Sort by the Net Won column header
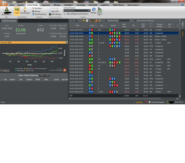This screenshot has width=185, height=163. click(124, 25)
